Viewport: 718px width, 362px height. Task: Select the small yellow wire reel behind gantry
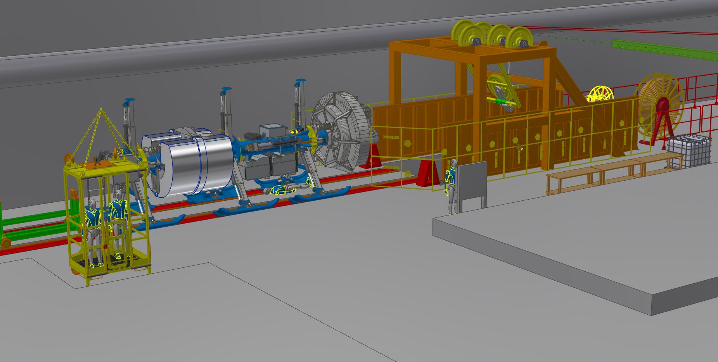pos(601,95)
